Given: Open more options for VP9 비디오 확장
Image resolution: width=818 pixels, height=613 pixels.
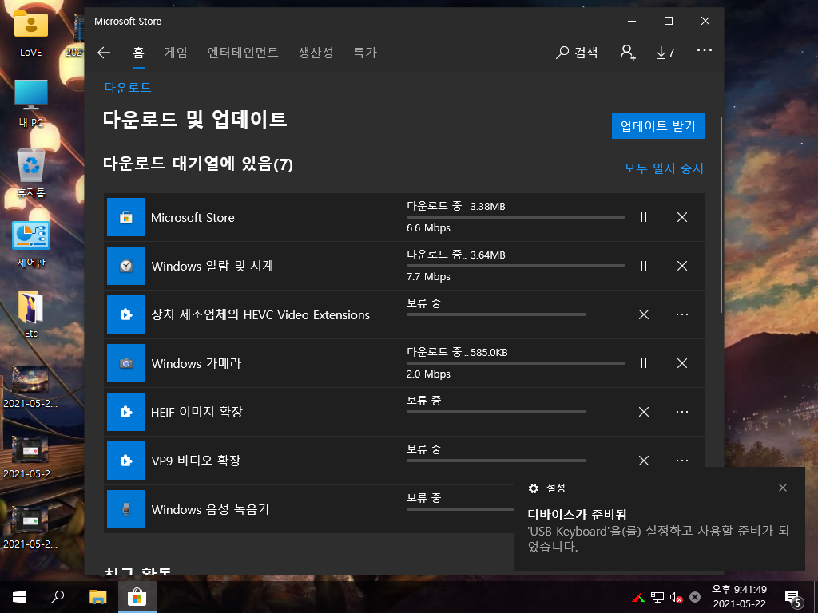Looking at the screenshot, I should (x=682, y=461).
